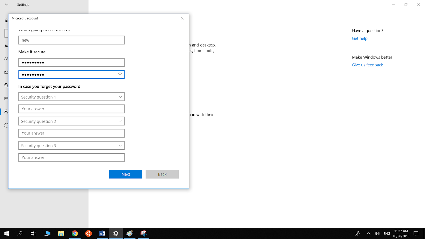425x239 pixels.
Task: Switch to Google Chrome on the taskbar
Action: (75, 233)
